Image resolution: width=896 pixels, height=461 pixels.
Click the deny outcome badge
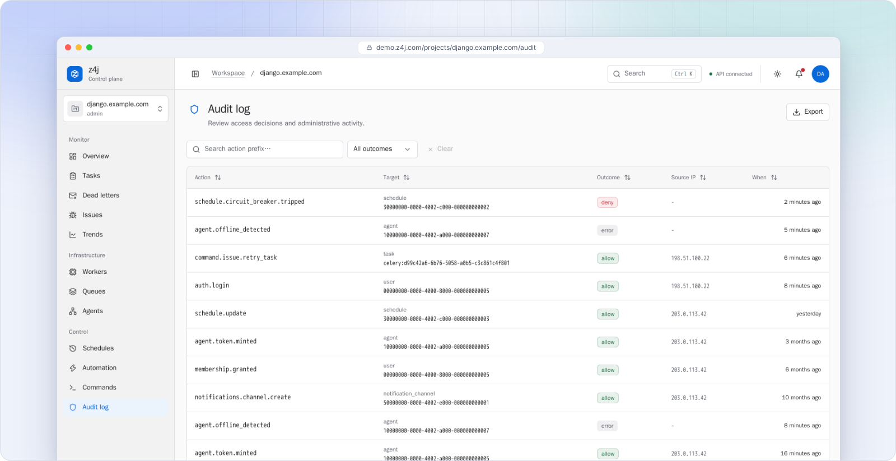607,203
